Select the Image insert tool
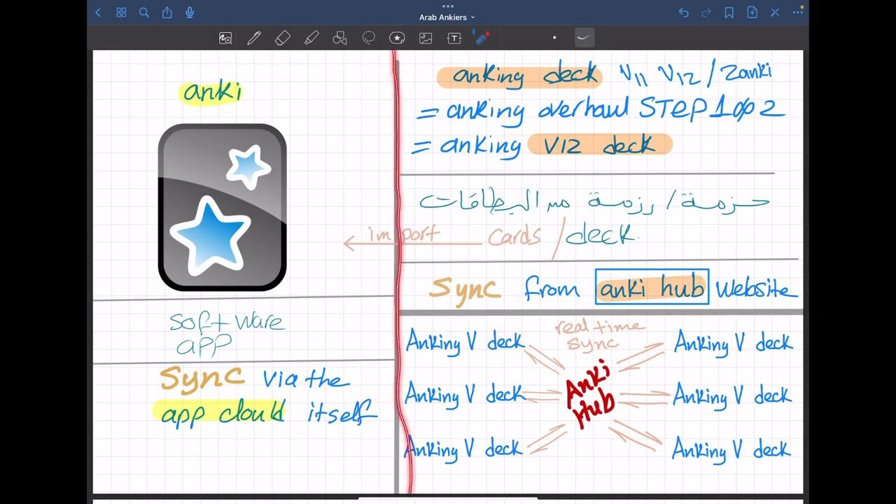 click(426, 38)
